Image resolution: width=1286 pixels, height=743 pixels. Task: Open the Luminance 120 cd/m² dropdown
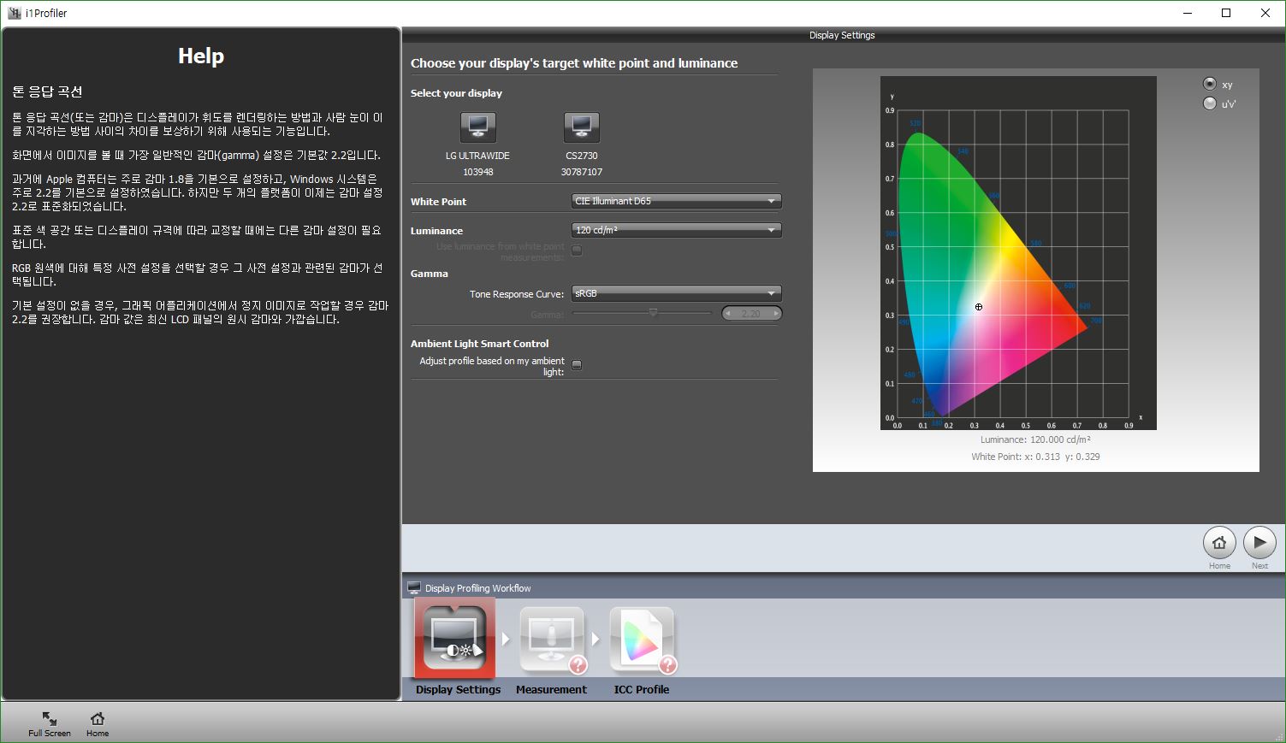[x=677, y=230]
